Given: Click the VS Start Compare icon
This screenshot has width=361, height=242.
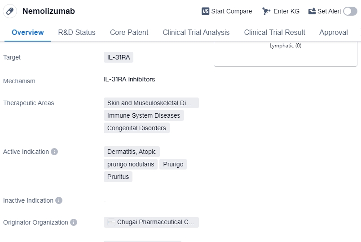Looking at the screenshot, I should pos(206,11).
